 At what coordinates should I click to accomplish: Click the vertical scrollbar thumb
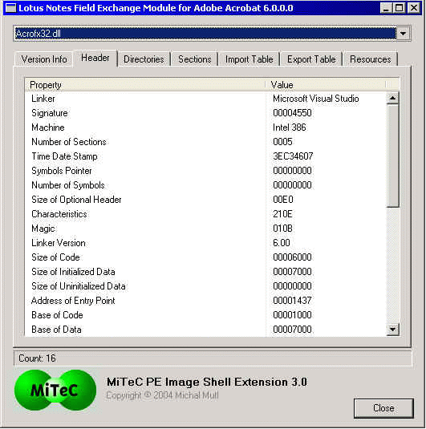[x=392, y=156]
